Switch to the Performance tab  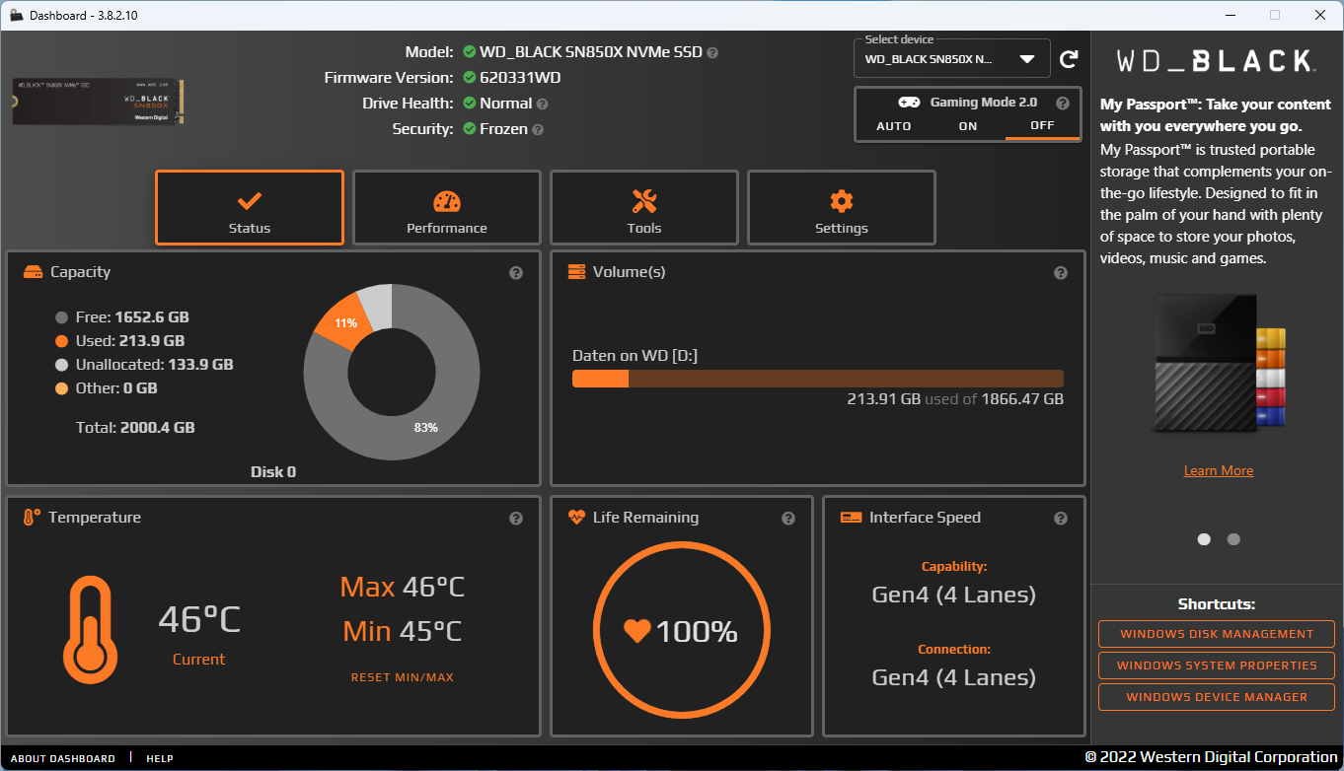tap(447, 207)
